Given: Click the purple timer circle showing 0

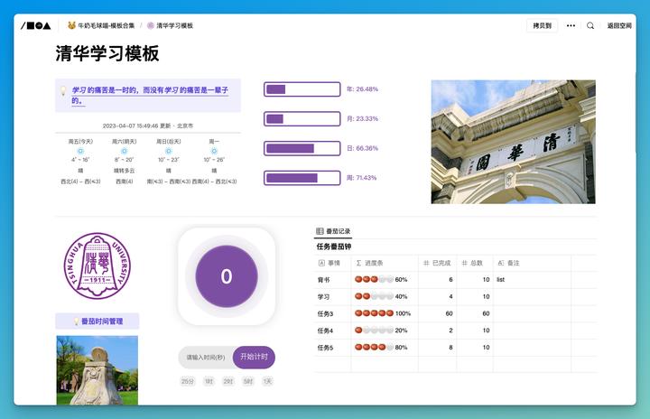Looking at the screenshot, I should click(x=227, y=276).
